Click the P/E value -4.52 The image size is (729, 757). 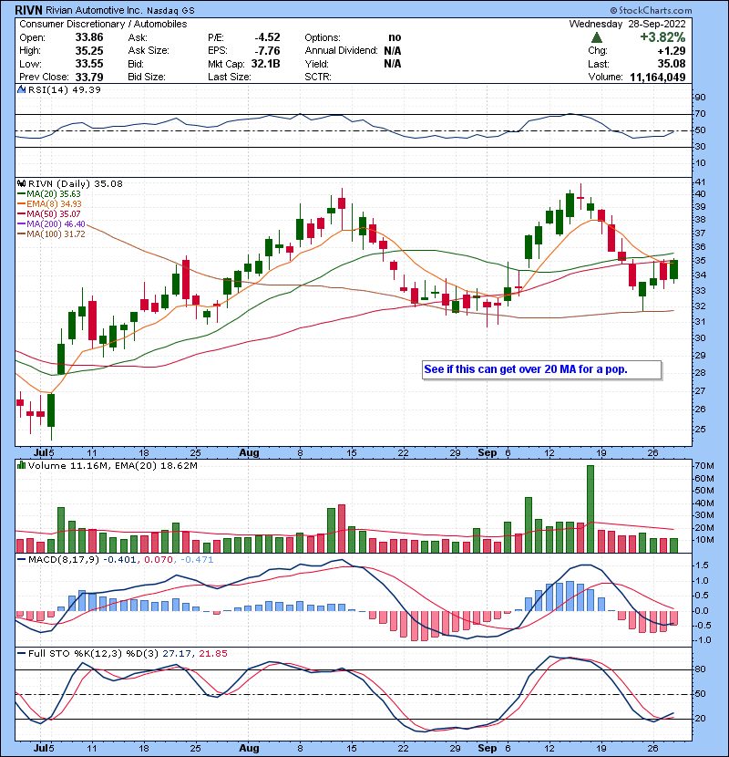(267, 37)
